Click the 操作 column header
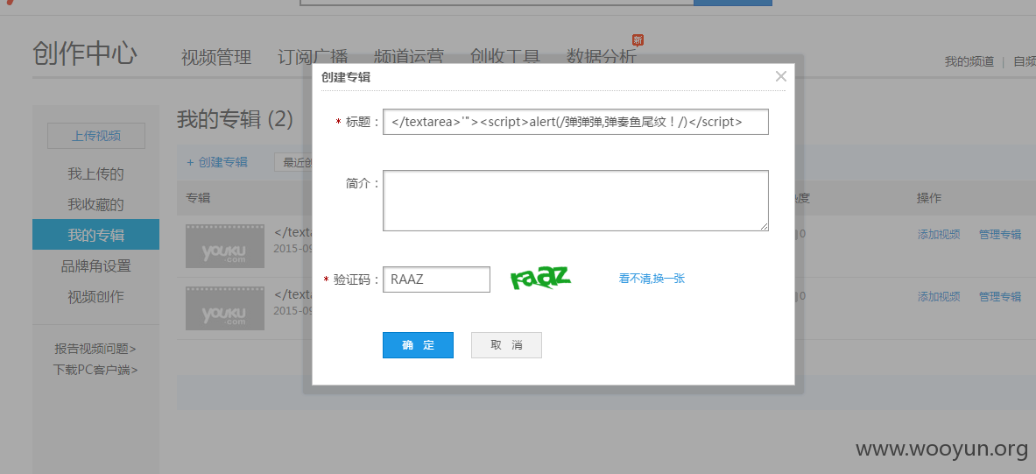This screenshot has height=474, width=1036. coord(929,198)
